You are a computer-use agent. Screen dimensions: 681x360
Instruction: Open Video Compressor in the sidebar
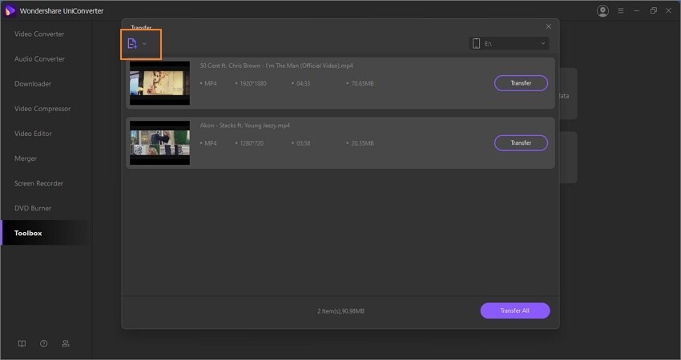[x=42, y=109]
